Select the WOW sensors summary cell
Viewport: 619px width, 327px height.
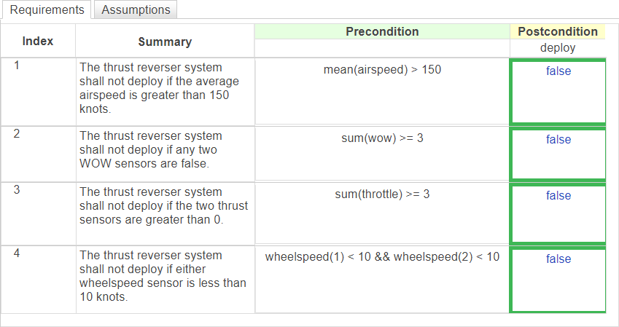(x=165, y=154)
